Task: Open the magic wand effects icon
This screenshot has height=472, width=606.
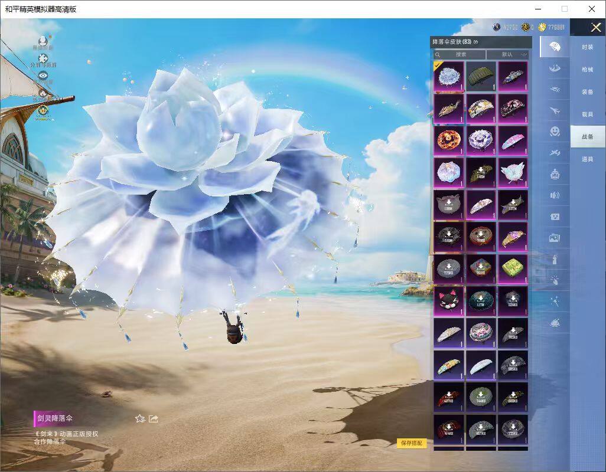Action: point(555,301)
